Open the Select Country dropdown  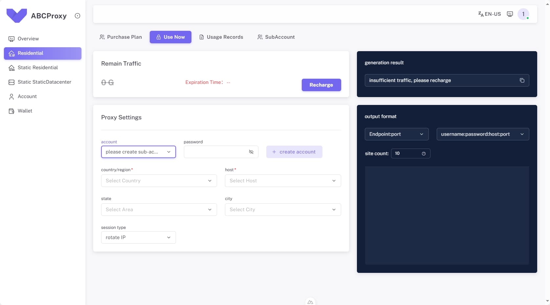point(159,181)
